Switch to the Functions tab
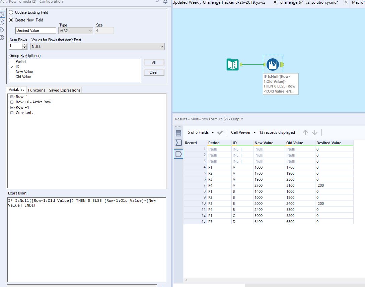The width and height of the screenshot is (365, 287). (x=36, y=90)
